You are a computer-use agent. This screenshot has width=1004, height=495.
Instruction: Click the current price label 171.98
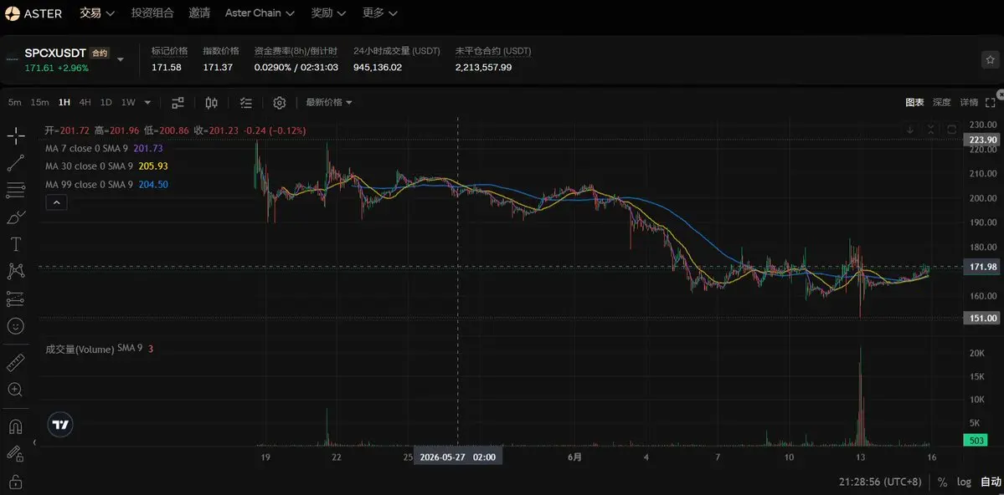[x=981, y=267]
